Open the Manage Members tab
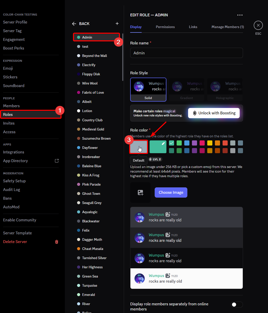 [227, 27]
